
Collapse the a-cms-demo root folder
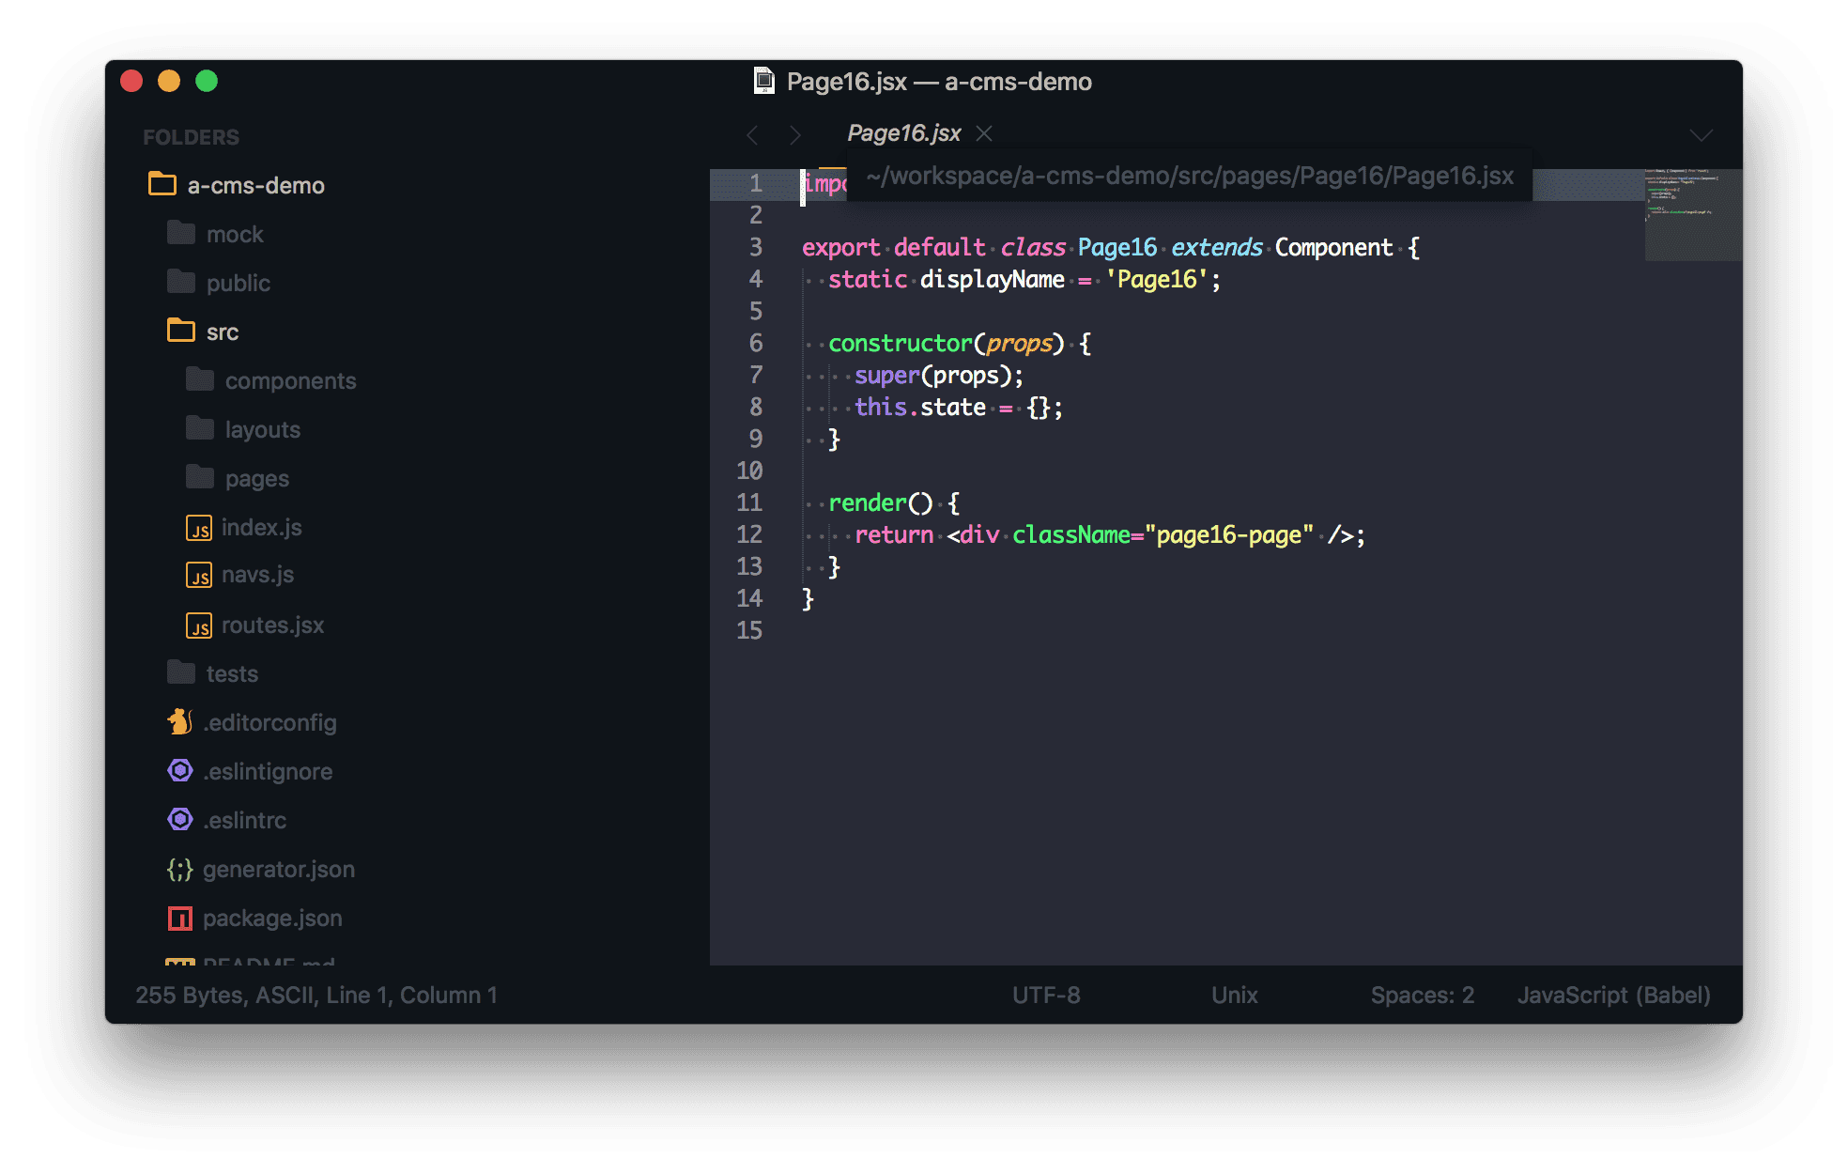click(x=162, y=184)
